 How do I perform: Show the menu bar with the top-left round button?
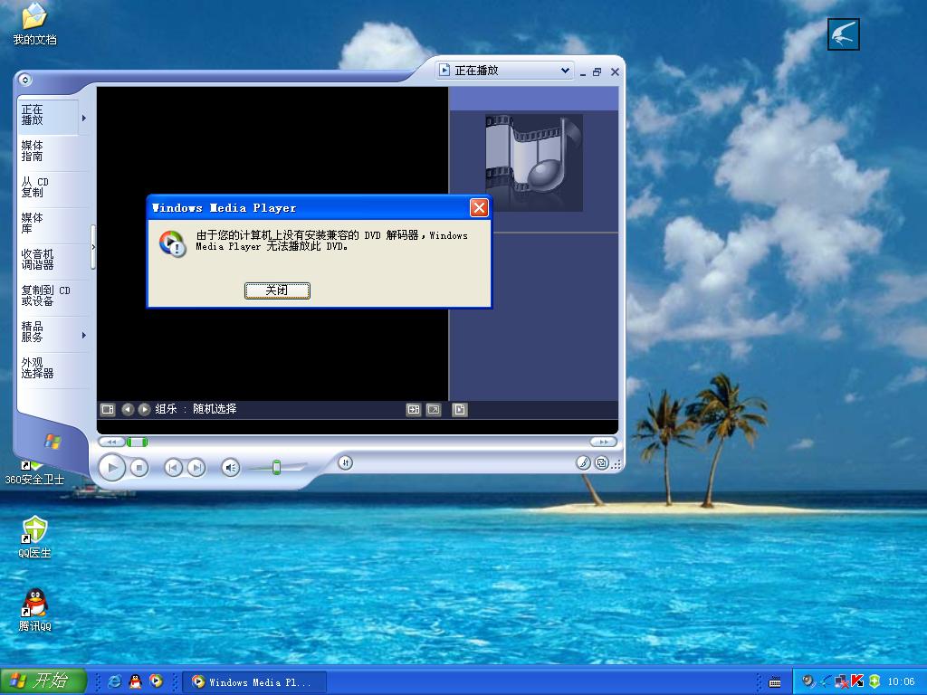pyautogui.click(x=24, y=80)
